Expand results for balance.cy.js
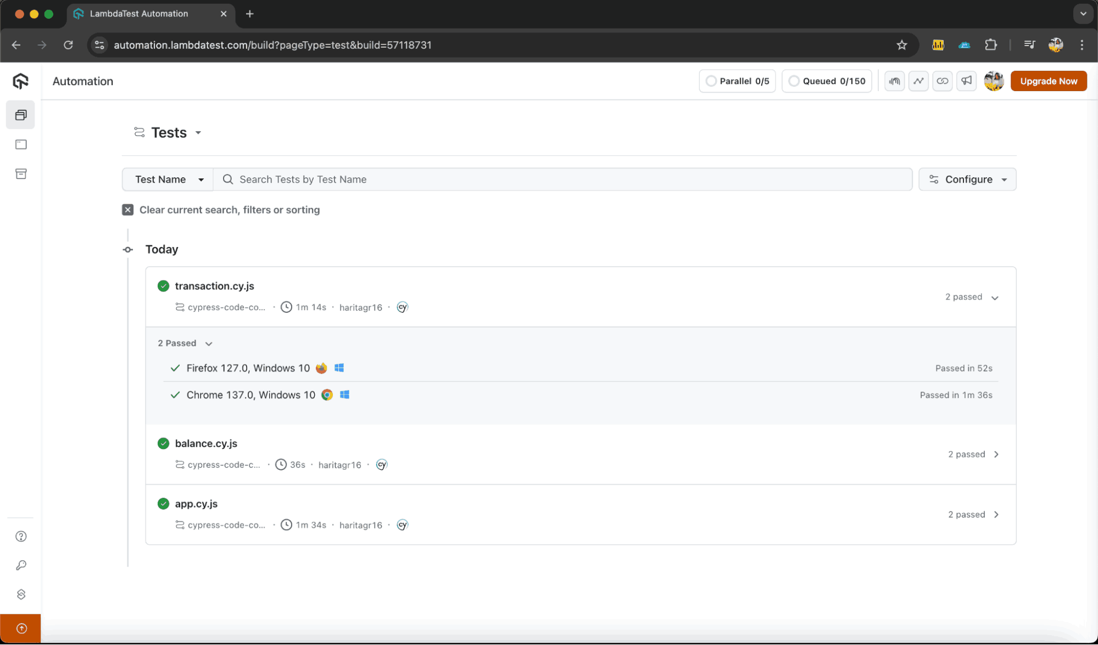Image resolution: width=1098 pixels, height=645 pixels. pyautogui.click(x=996, y=454)
